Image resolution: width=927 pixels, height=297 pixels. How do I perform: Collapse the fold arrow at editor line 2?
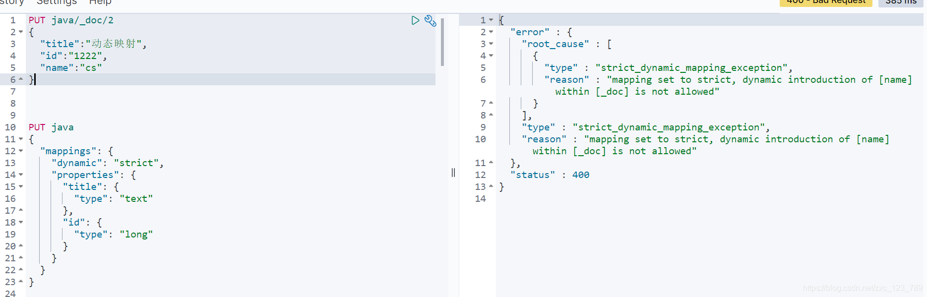[21, 32]
